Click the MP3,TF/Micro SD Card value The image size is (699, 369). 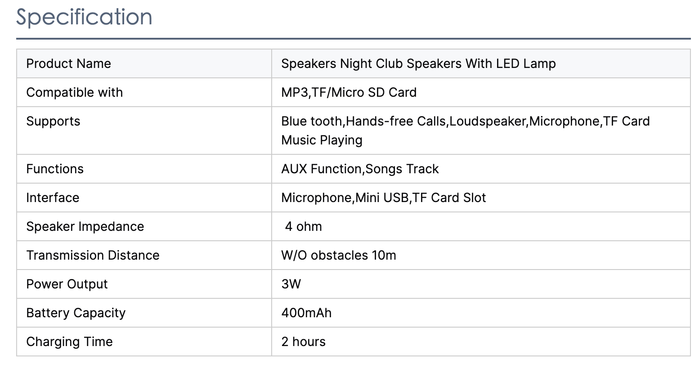(x=349, y=92)
